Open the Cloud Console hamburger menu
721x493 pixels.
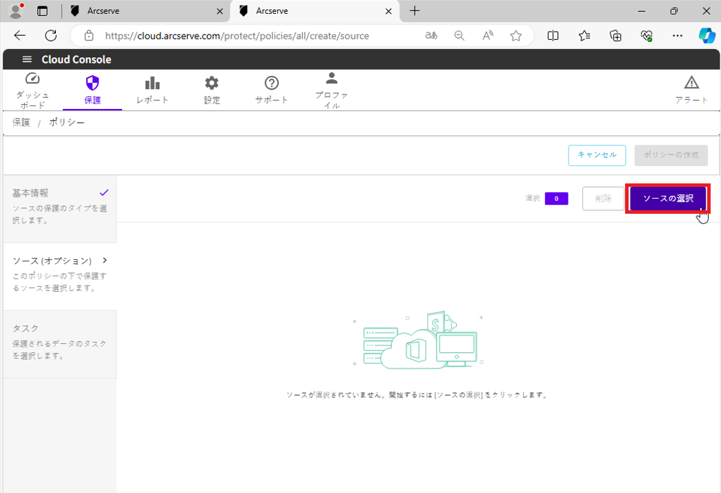27,59
